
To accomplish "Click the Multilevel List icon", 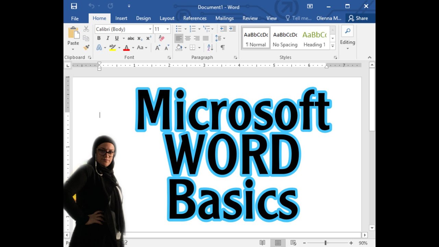I will 206,29.
